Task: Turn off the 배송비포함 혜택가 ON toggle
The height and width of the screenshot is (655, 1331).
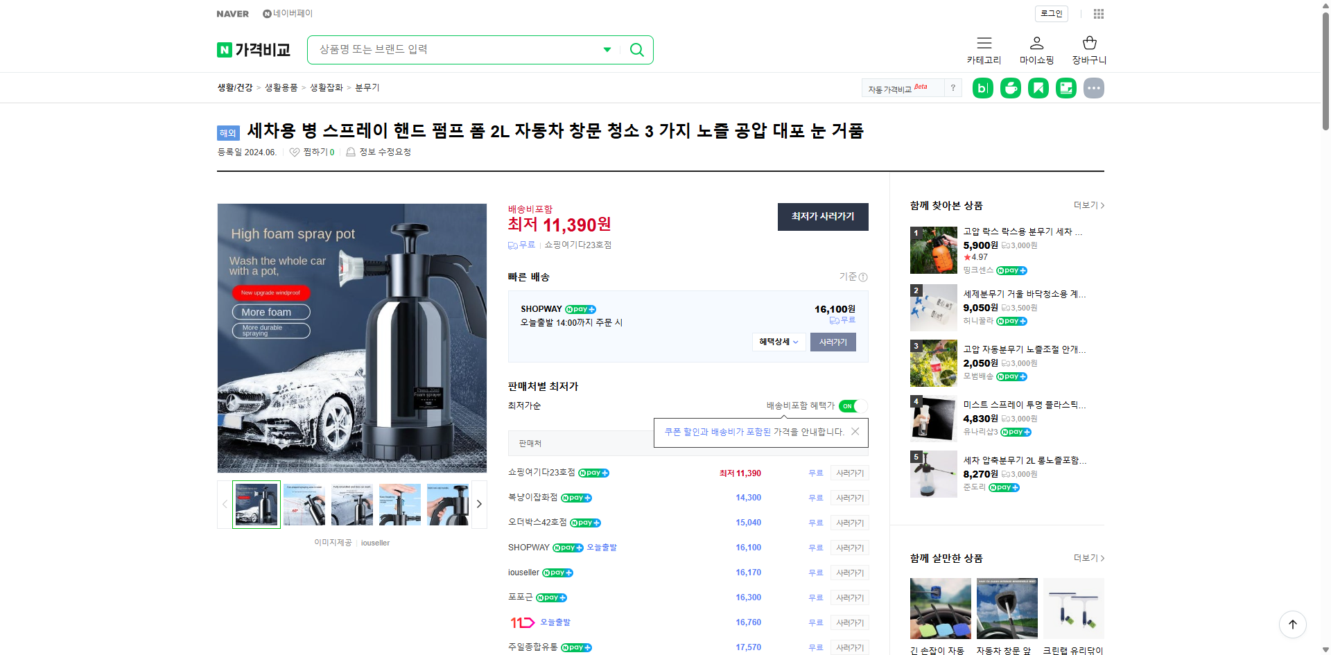Action: pyautogui.click(x=853, y=406)
